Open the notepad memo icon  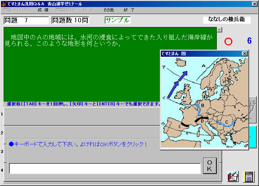pyautogui.click(x=233, y=176)
